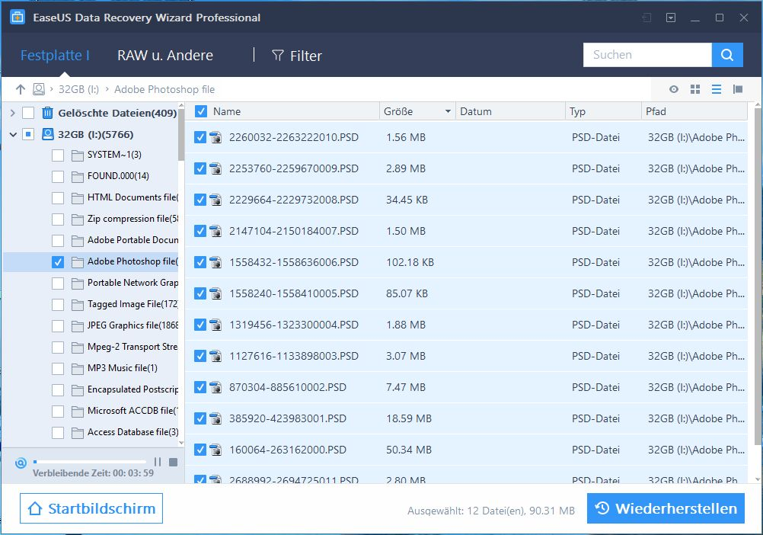Click the Größe column sort arrow

click(x=448, y=111)
